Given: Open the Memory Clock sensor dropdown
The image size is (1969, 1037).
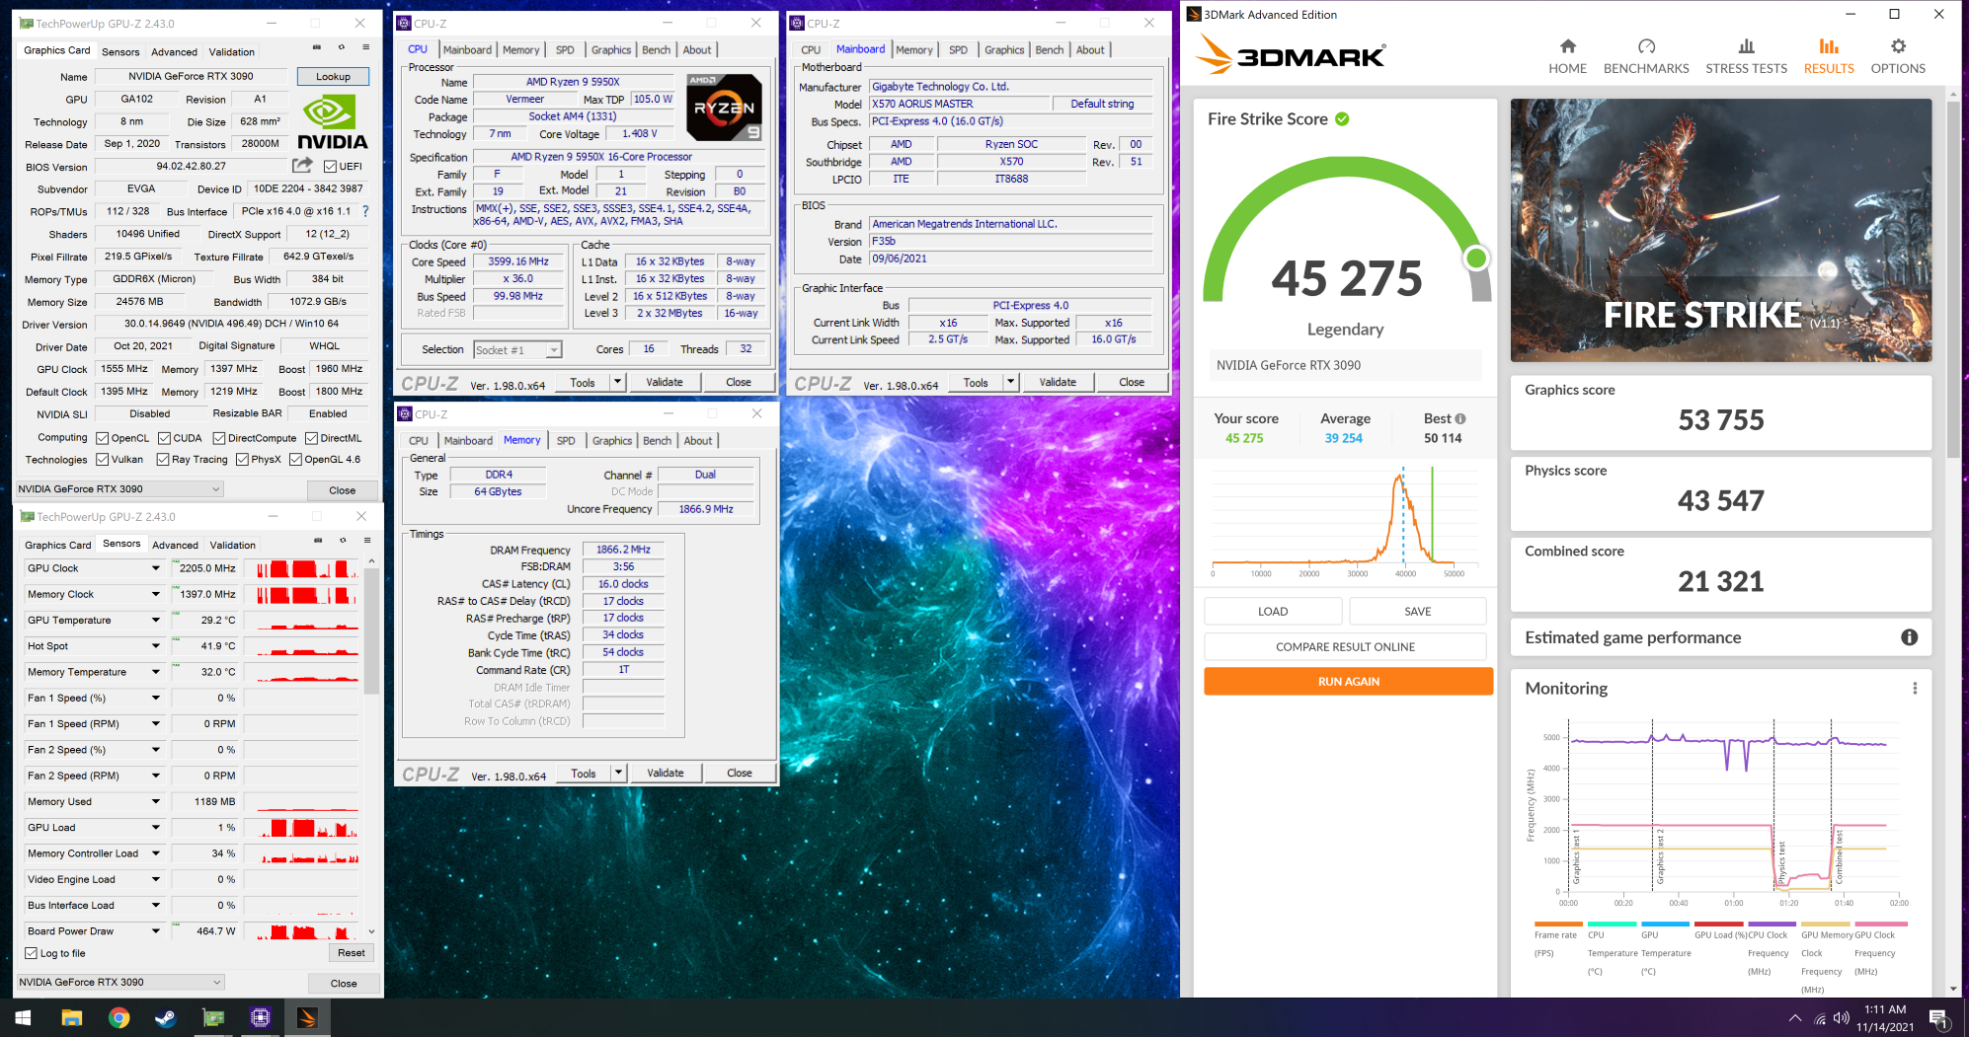Looking at the screenshot, I should pyautogui.click(x=155, y=594).
